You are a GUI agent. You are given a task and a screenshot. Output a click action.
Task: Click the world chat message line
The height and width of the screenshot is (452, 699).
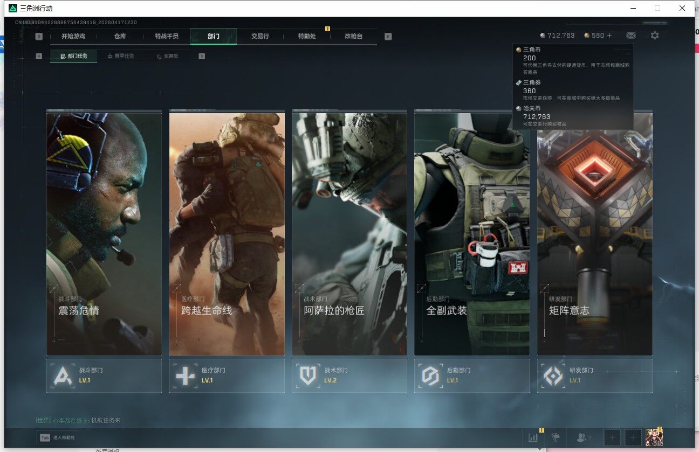tap(78, 420)
